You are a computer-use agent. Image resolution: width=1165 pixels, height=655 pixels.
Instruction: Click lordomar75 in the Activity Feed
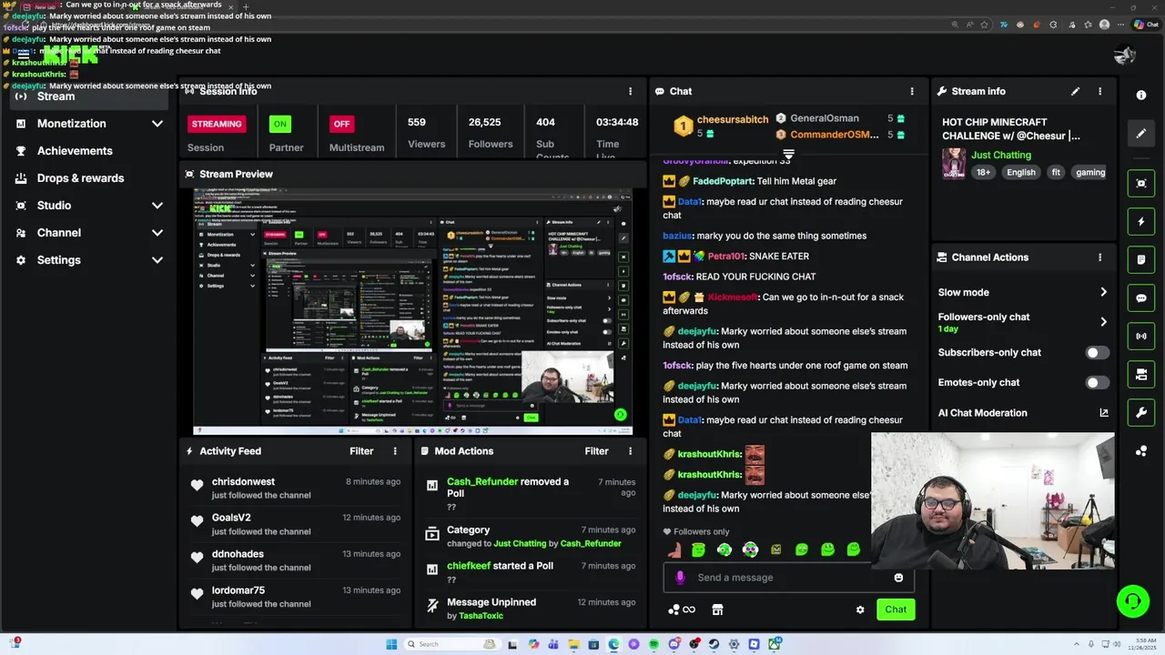coord(238,590)
